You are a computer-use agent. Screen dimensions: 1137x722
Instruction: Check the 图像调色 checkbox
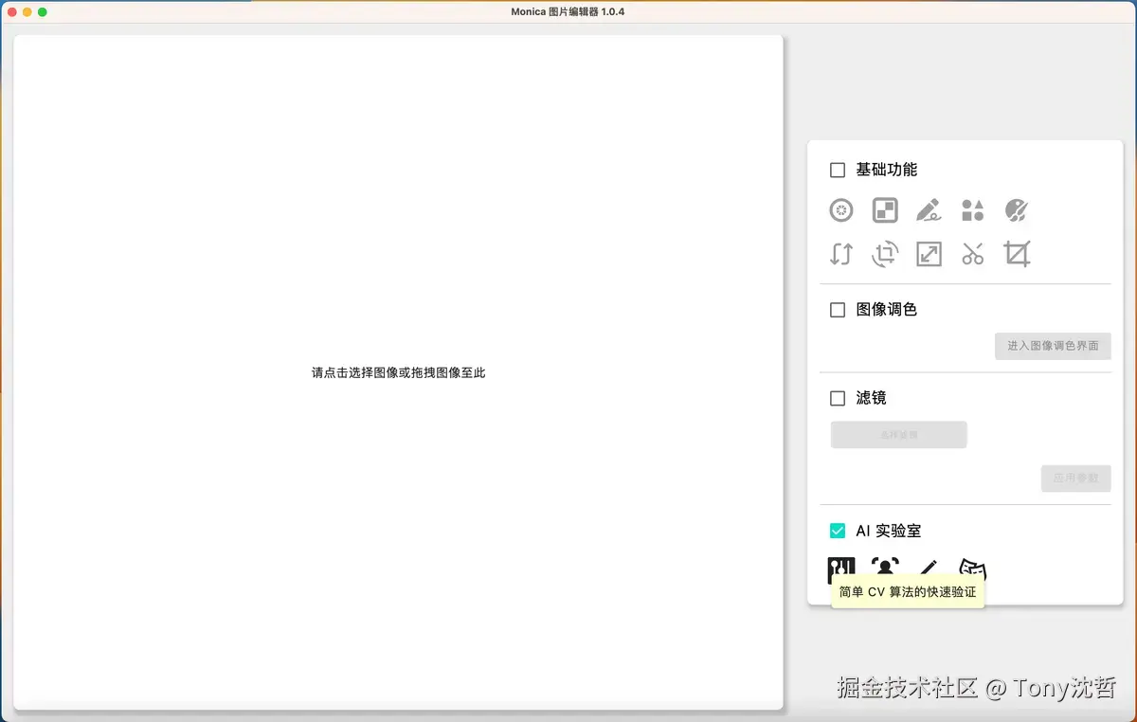point(838,309)
